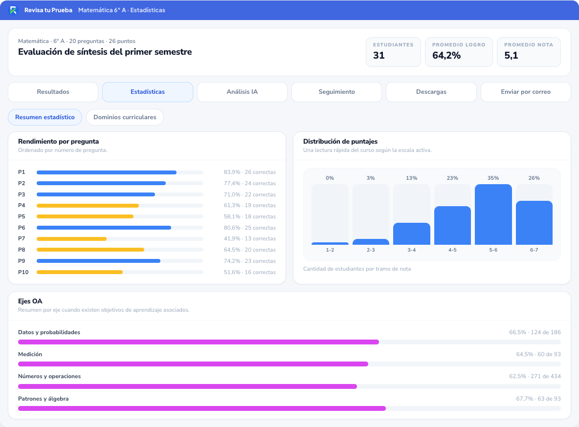Viewport: 579px width, 427px height.
Task: Click the Medición progress bar
Action: point(289,364)
